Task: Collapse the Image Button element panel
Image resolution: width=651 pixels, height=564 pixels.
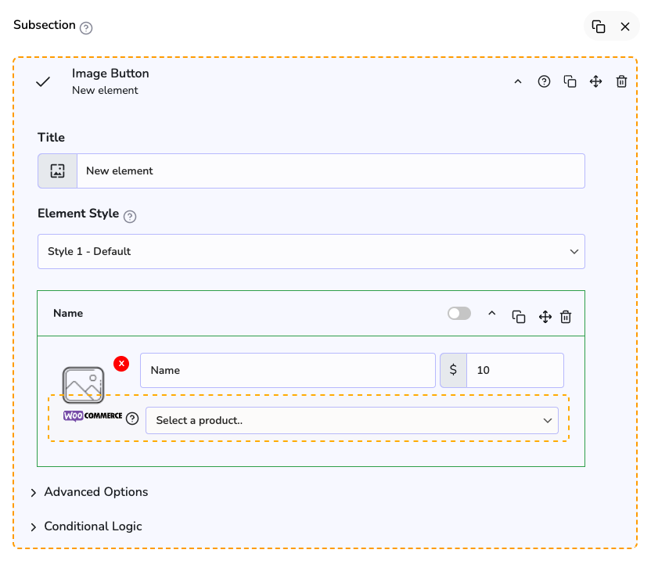Action: click(517, 81)
